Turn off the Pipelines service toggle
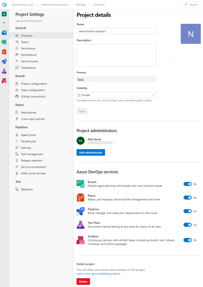 point(187,211)
